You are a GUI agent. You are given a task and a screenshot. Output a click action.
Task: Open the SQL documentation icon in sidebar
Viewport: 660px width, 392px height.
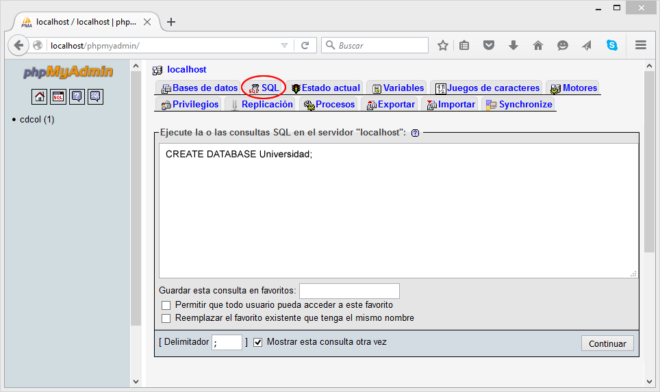[x=96, y=96]
